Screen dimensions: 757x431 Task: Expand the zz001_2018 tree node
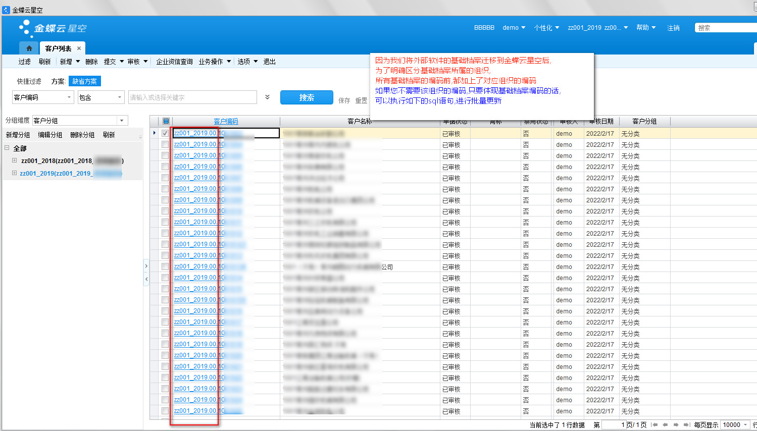click(15, 160)
